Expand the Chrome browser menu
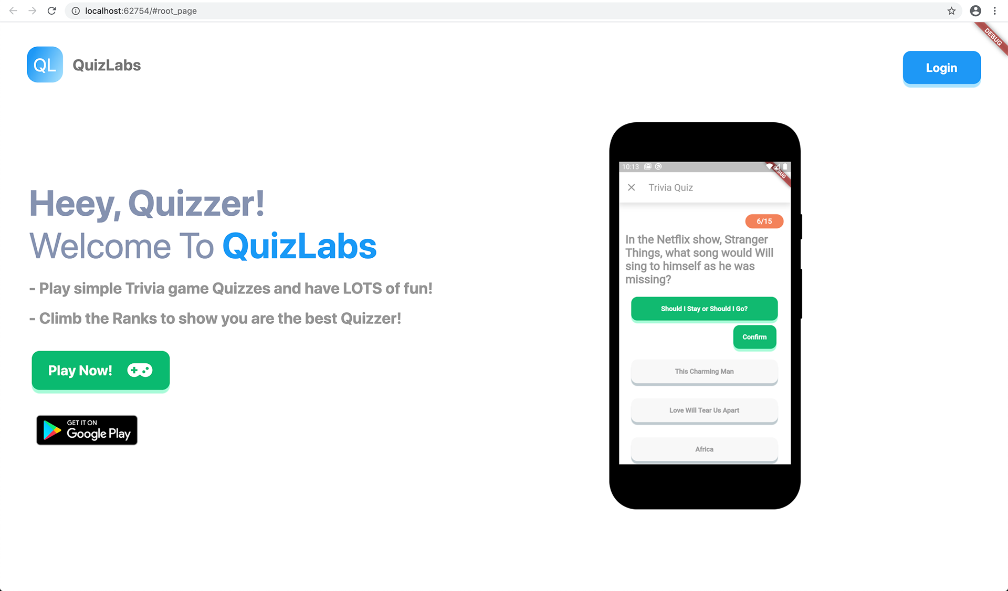The height and width of the screenshot is (591, 1008). pyautogui.click(x=995, y=10)
